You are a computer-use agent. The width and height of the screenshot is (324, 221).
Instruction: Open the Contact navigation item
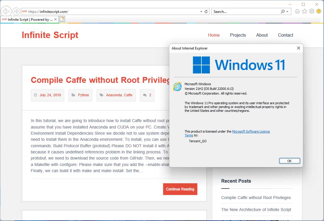(285, 35)
